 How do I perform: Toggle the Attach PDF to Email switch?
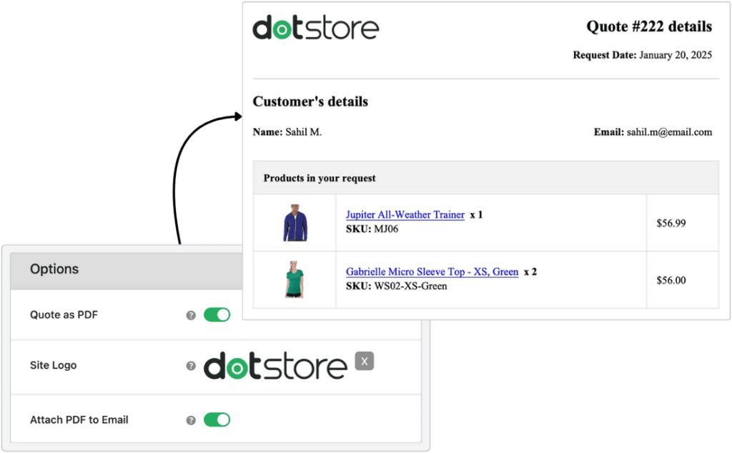pyautogui.click(x=217, y=420)
